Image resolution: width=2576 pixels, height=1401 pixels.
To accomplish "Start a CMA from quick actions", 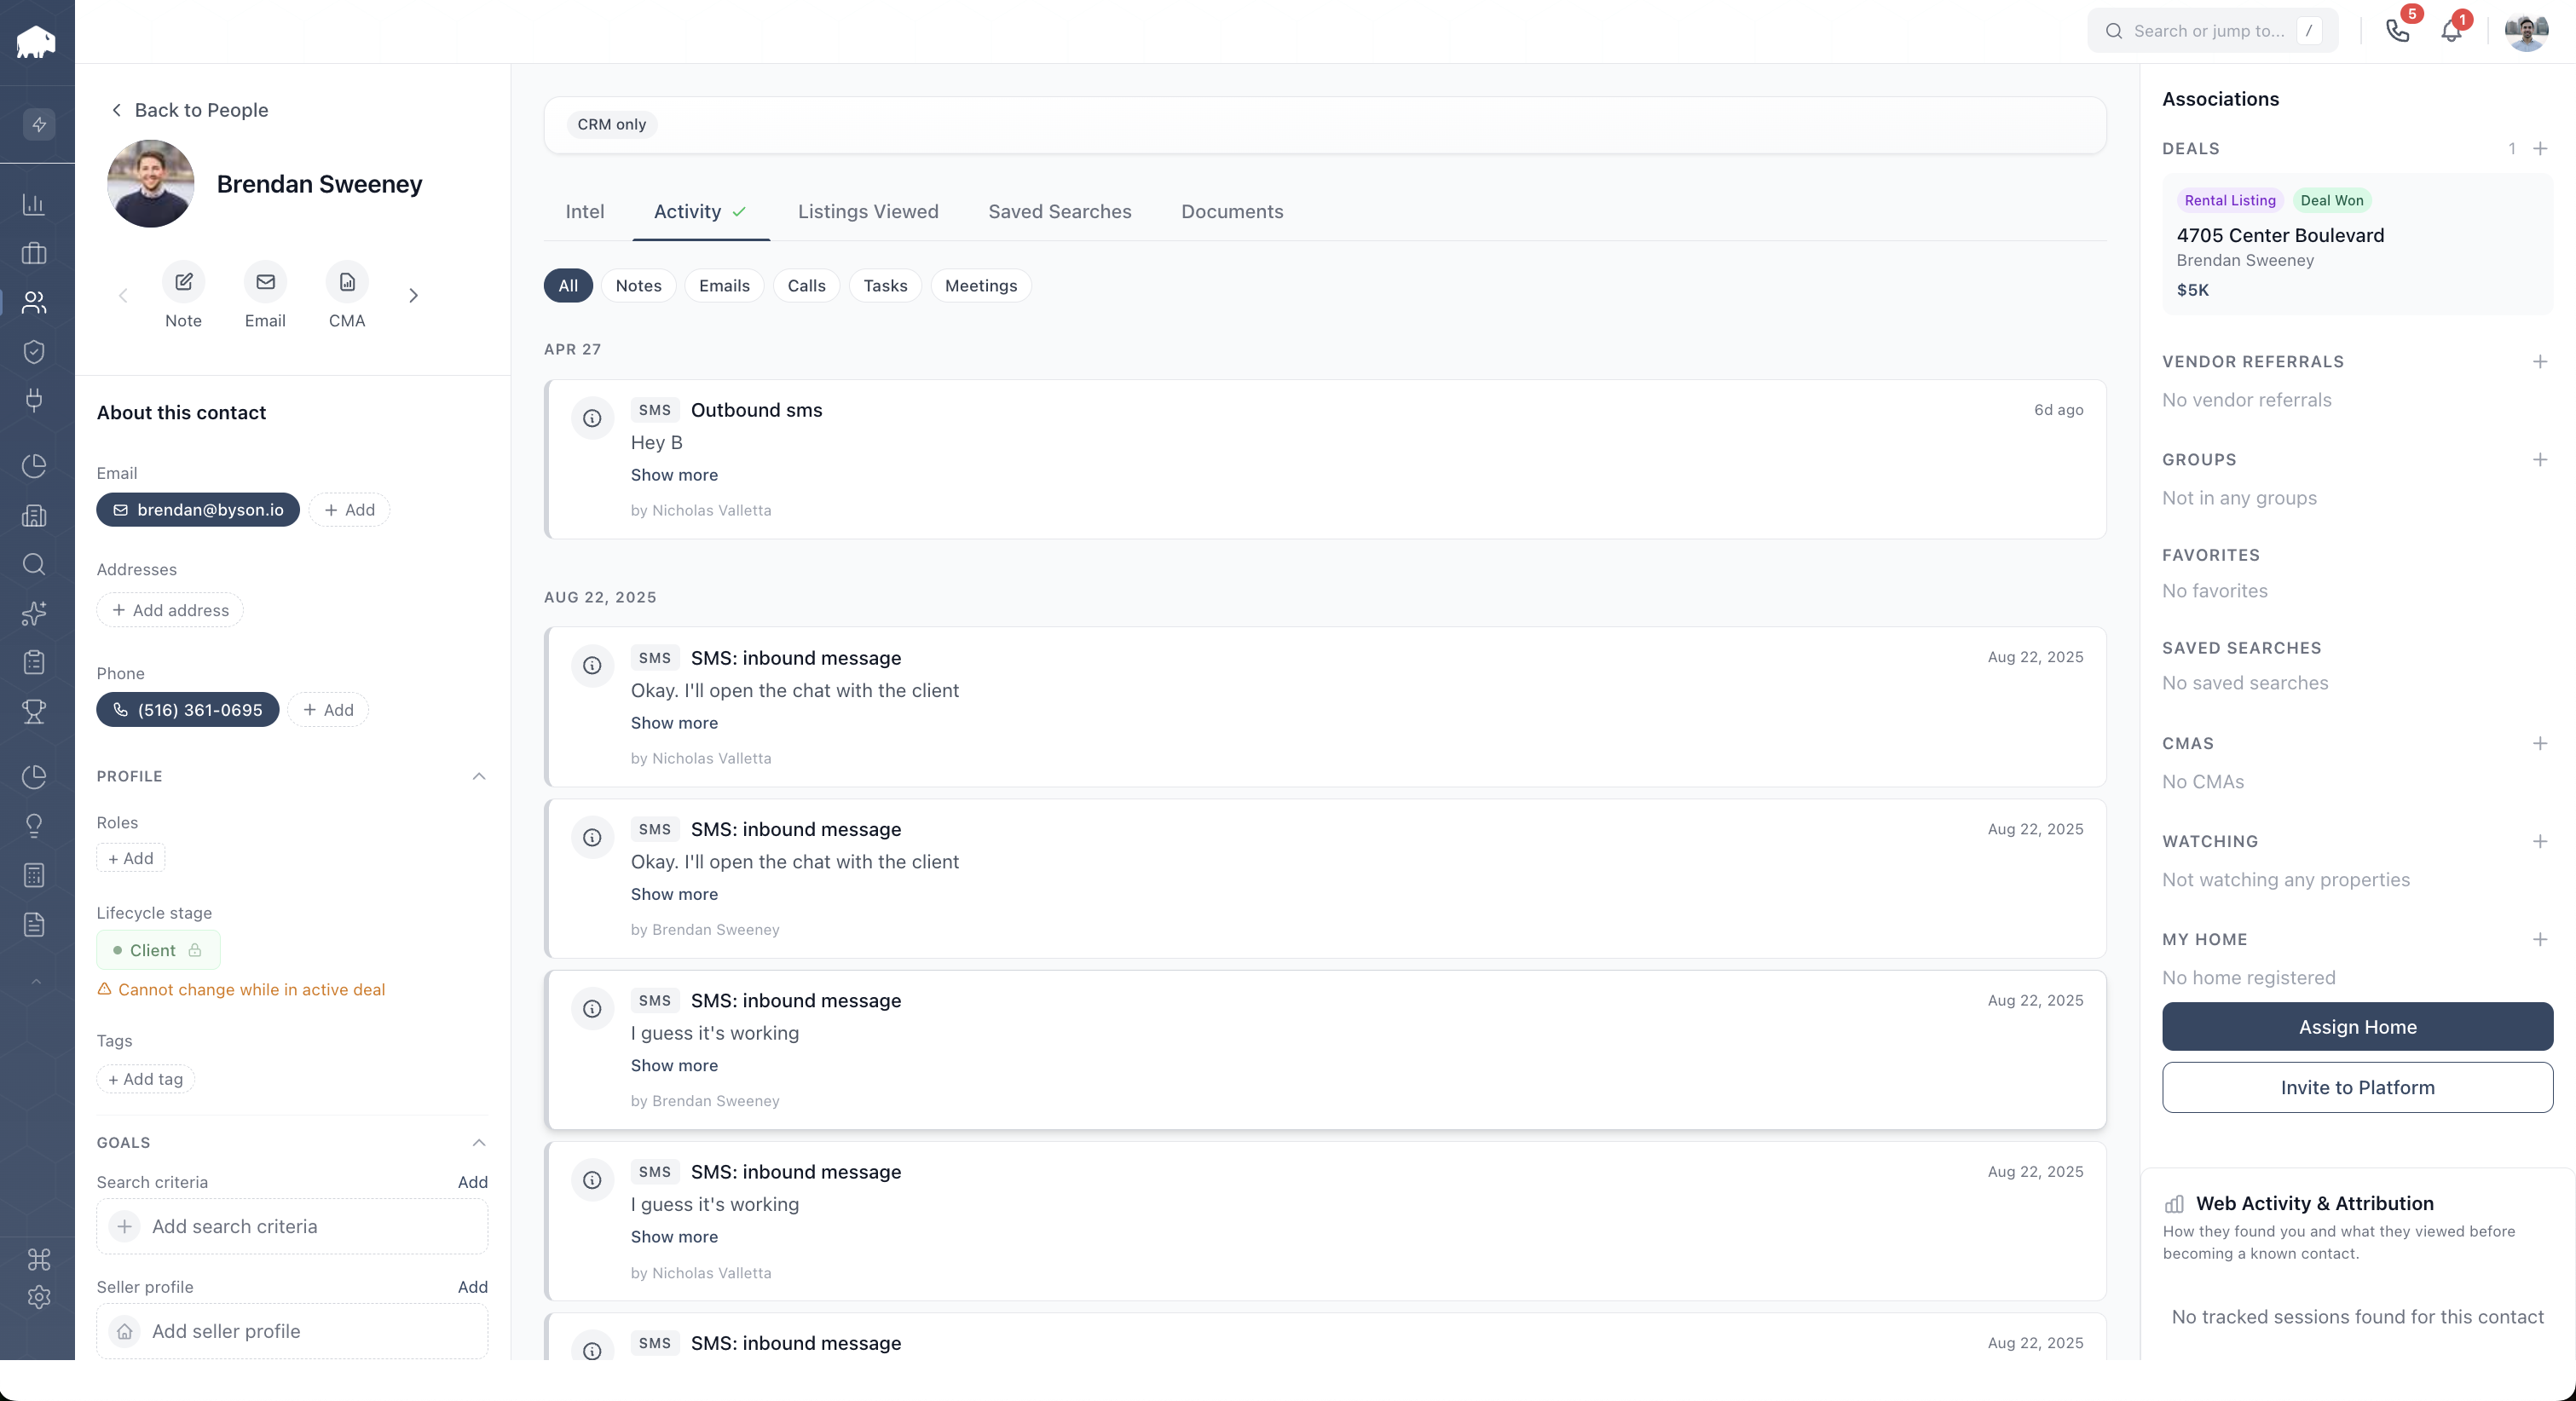I will tap(347, 295).
